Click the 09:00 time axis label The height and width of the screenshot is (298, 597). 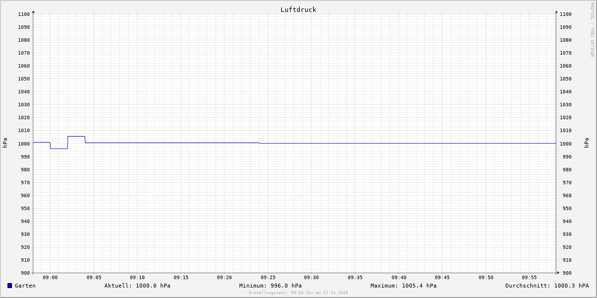(x=50, y=278)
